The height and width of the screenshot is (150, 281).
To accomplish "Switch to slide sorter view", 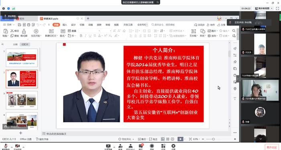I will coord(168,139).
